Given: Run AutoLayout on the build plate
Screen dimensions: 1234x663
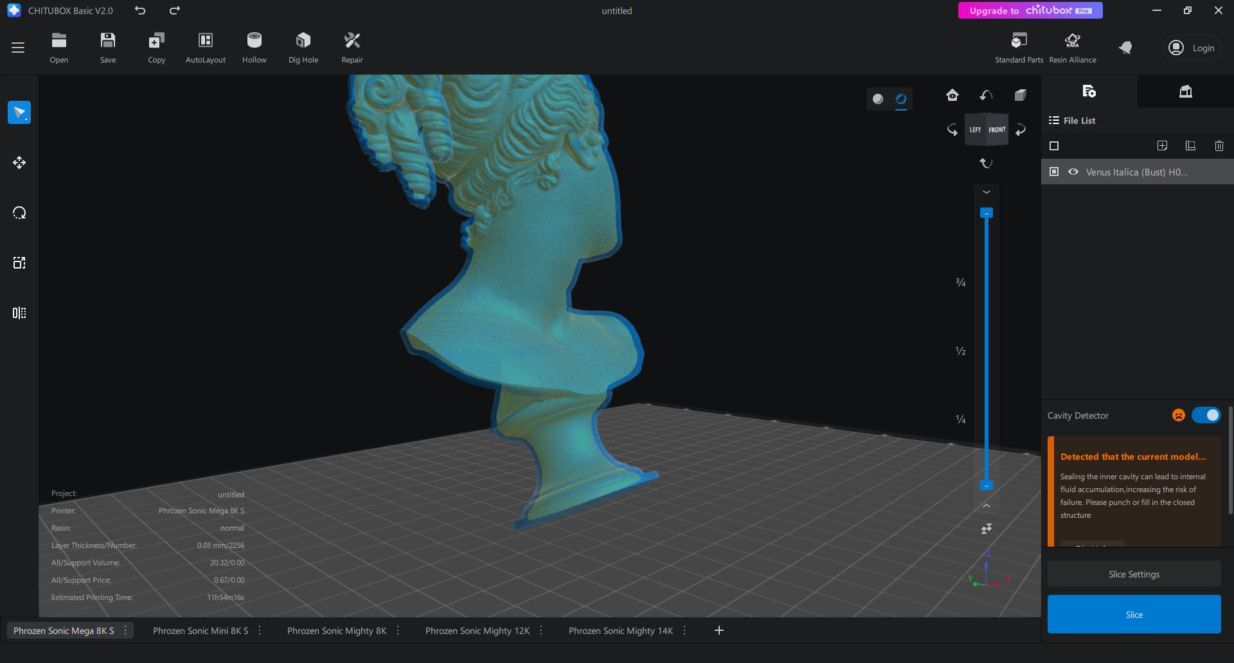Looking at the screenshot, I should pyautogui.click(x=205, y=46).
